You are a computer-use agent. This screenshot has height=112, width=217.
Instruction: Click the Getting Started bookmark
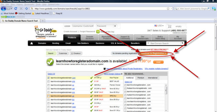(x=23, y=13)
